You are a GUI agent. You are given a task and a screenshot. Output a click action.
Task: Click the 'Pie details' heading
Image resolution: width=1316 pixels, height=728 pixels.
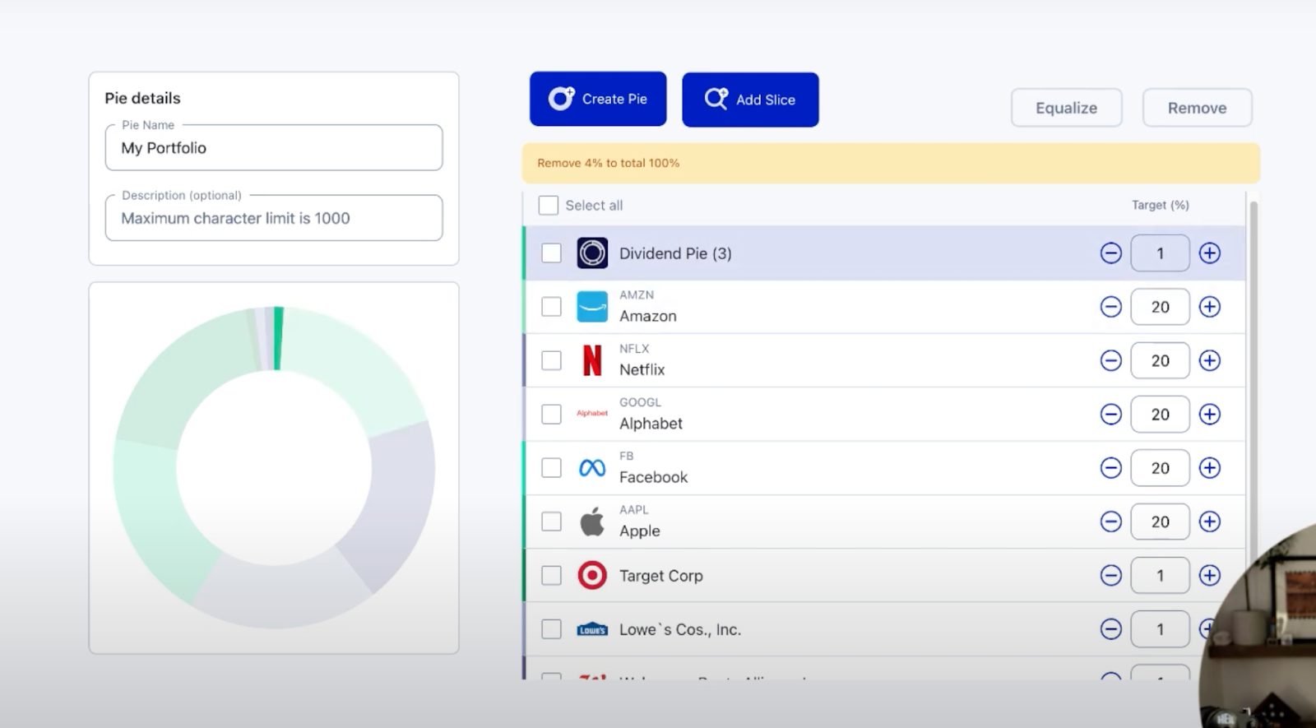pos(142,98)
